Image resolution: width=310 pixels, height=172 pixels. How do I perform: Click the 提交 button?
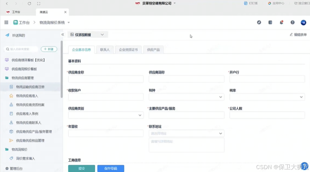81,168
